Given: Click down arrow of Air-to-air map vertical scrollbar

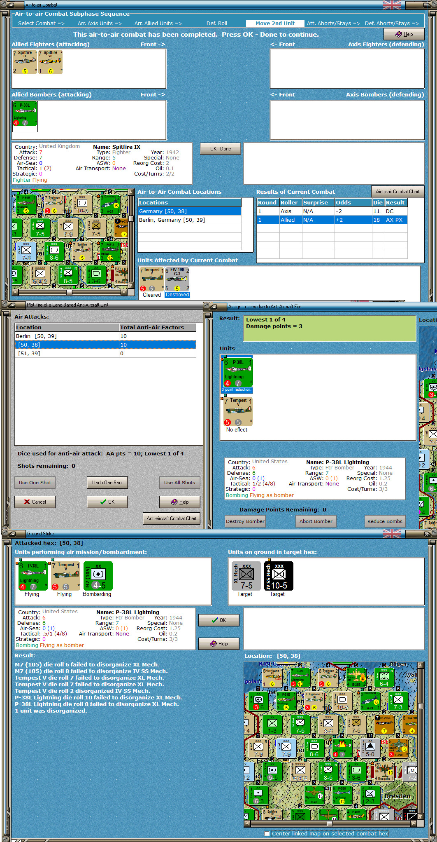Looking at the screenshot, I should click(x=131, y=285).
